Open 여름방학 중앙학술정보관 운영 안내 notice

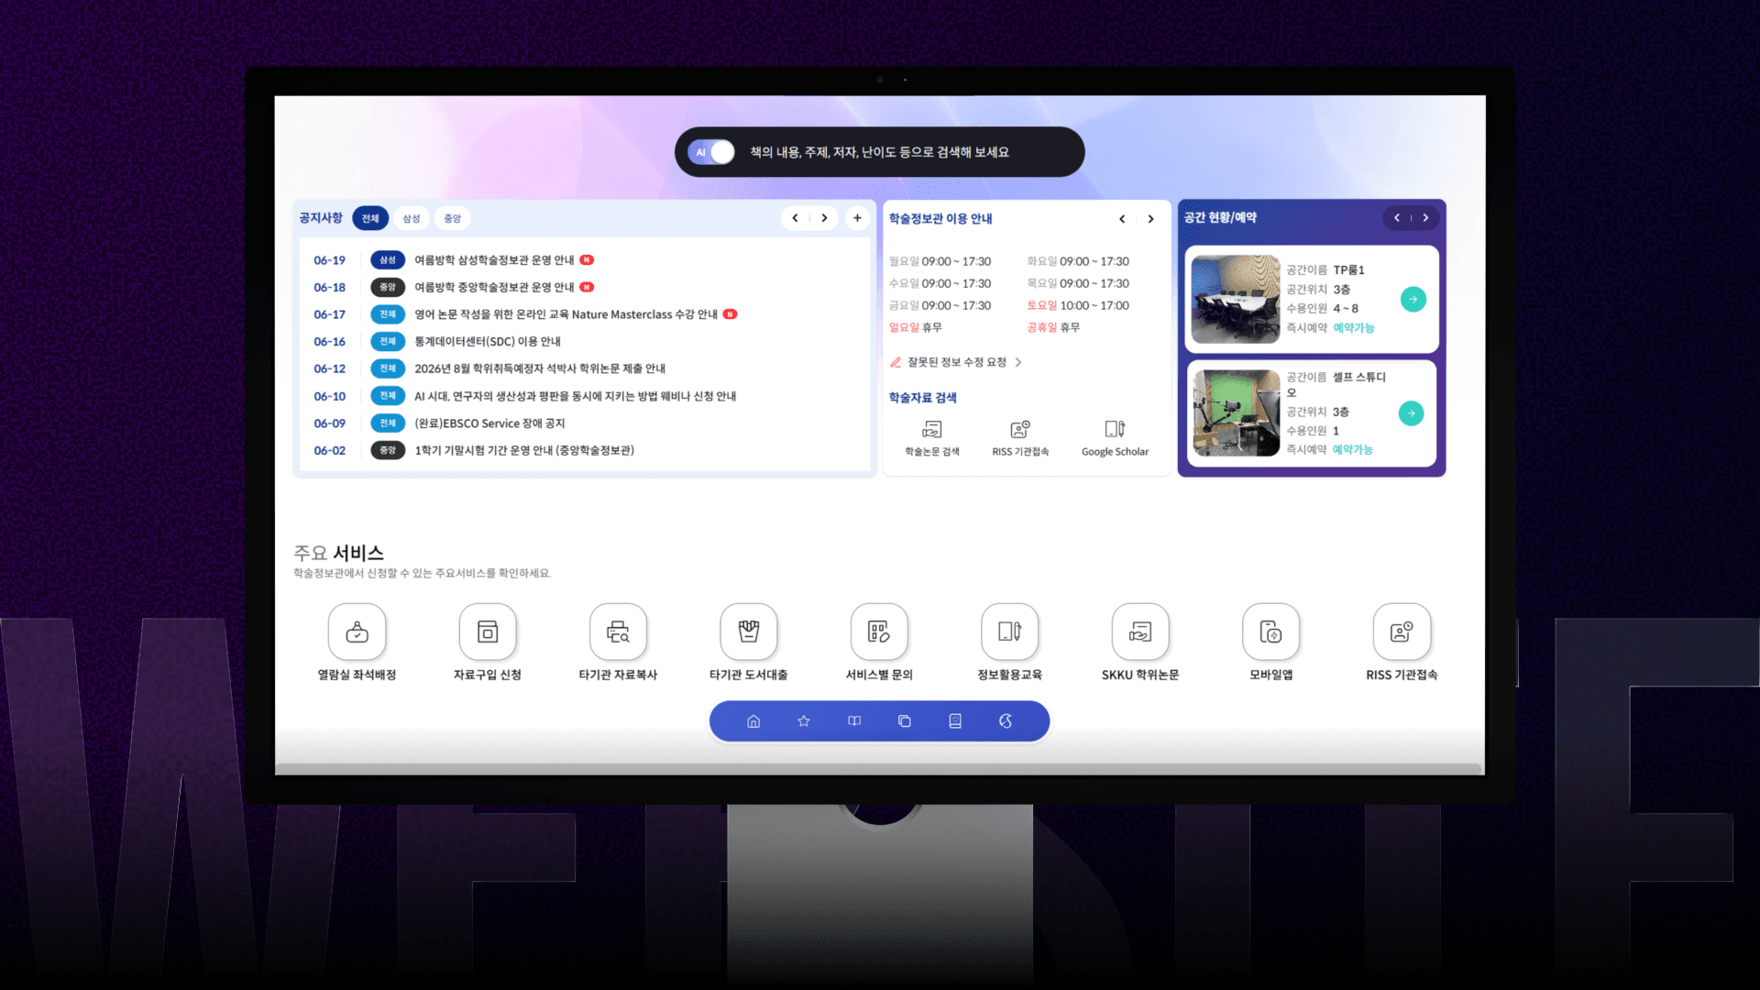click(494, 287)
